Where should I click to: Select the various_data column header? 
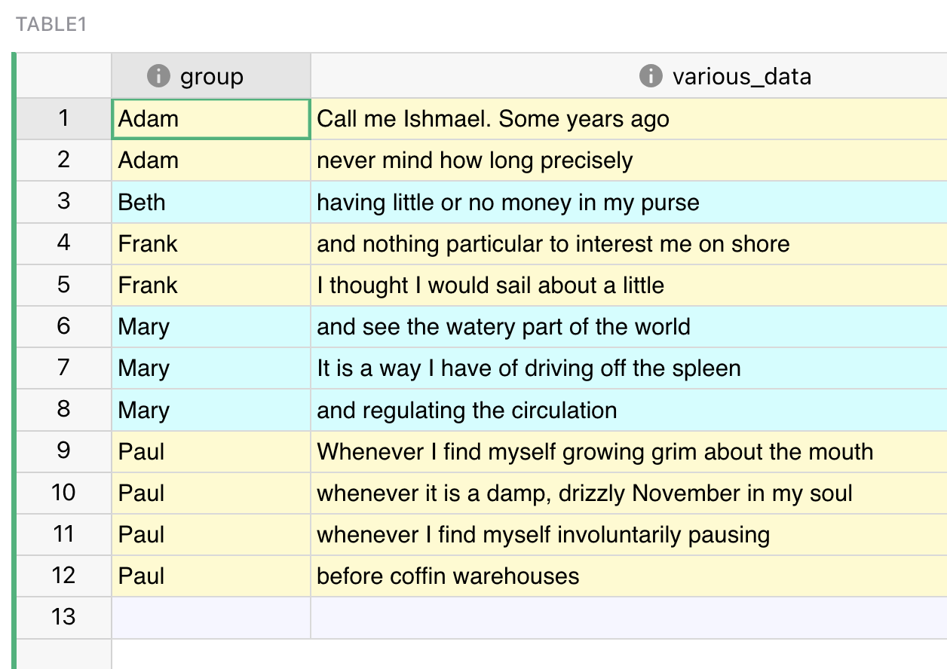(x=629, y=76)
